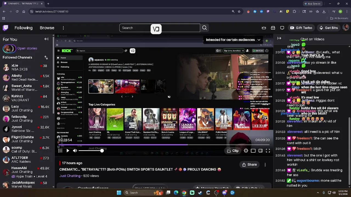
Task: Open the Flight23white channel in sidebar
Action: [x=27, y=139]
